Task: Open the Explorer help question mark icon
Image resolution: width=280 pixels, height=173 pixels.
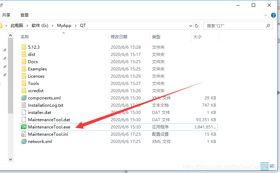Action: (273, 15)
